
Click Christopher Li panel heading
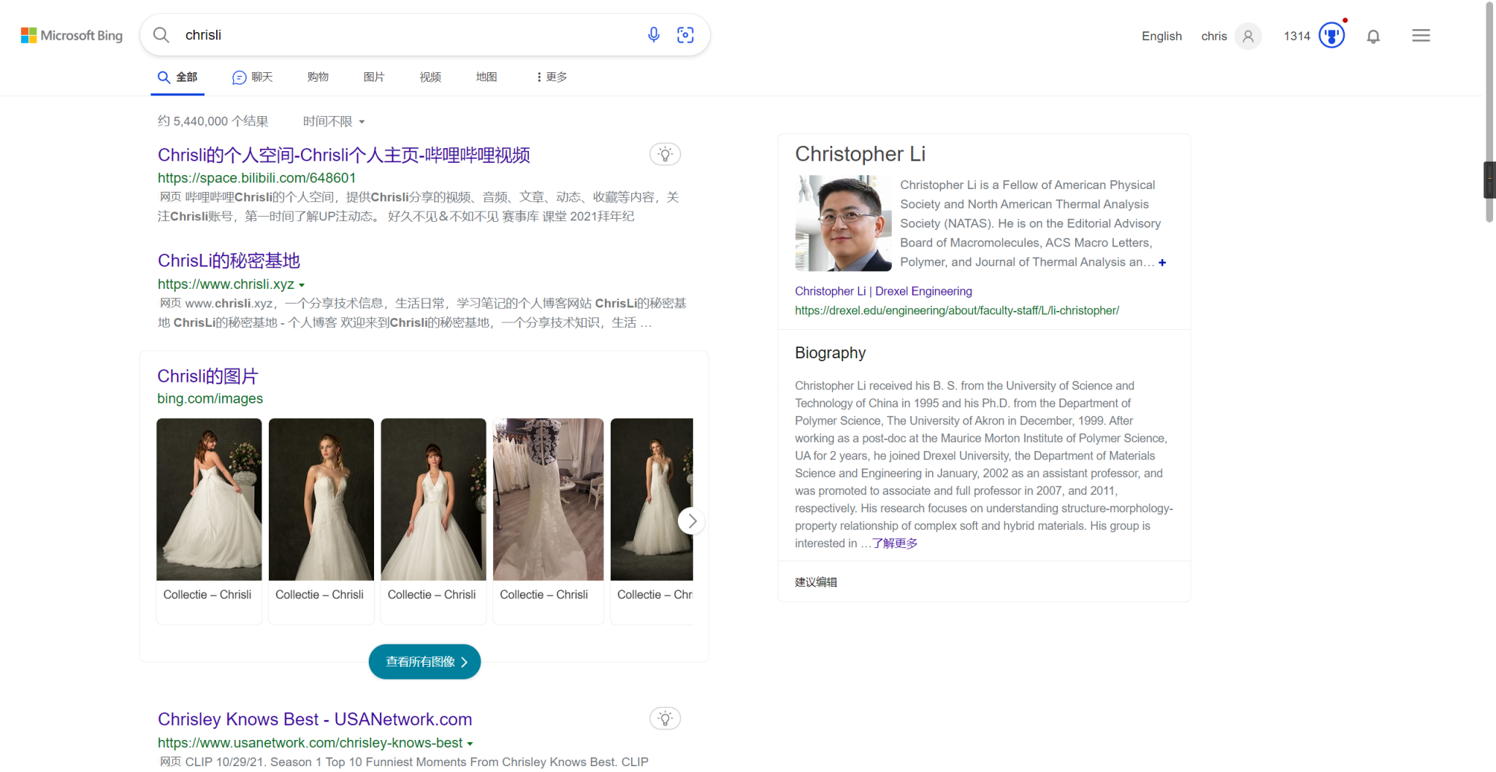click(x=860, y=154)
